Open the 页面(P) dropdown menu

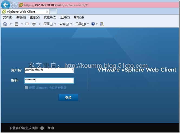tap(50, 24)
